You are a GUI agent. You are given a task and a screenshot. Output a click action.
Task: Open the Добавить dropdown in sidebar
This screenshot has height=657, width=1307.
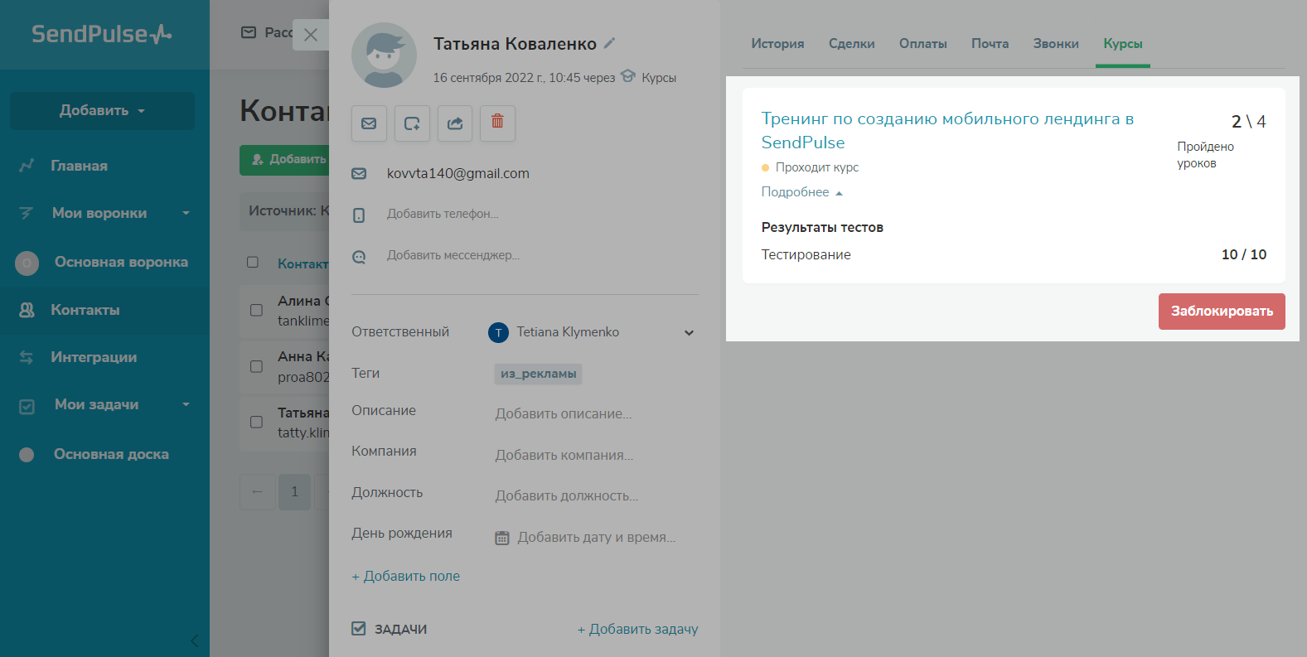[x=102, y=111]
